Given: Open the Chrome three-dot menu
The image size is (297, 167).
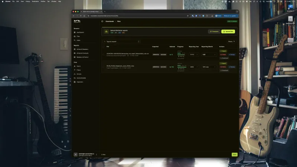Looking at the screenshot, I should coord(237,16).
